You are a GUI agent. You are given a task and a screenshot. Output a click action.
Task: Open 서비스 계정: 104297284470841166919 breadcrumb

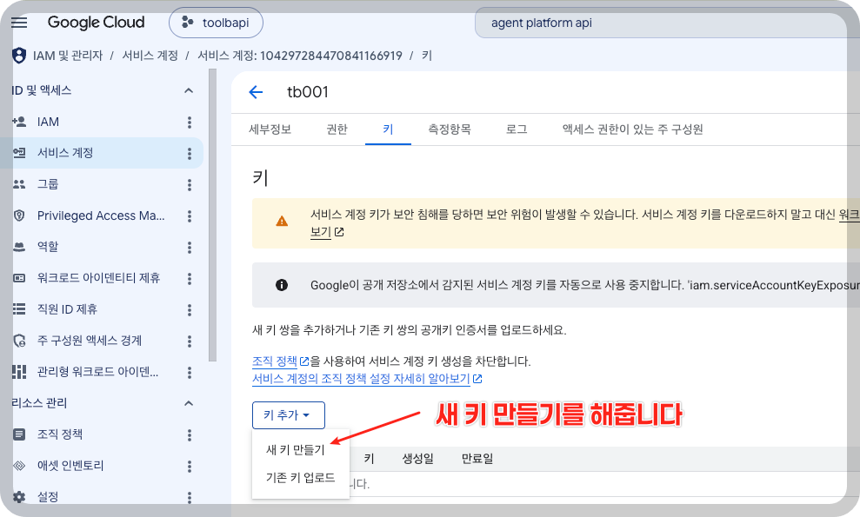[299, 56]
